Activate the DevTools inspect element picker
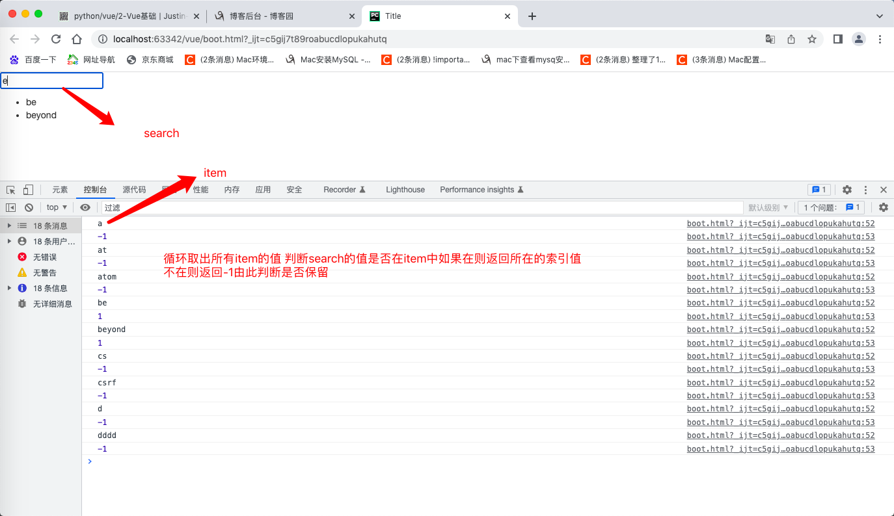Screen dimensions: 894x516 11,190
